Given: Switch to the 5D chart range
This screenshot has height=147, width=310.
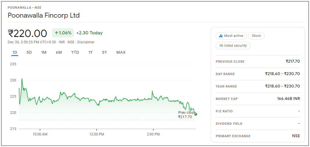Looking at the screenshot, I should click(29, 52).
